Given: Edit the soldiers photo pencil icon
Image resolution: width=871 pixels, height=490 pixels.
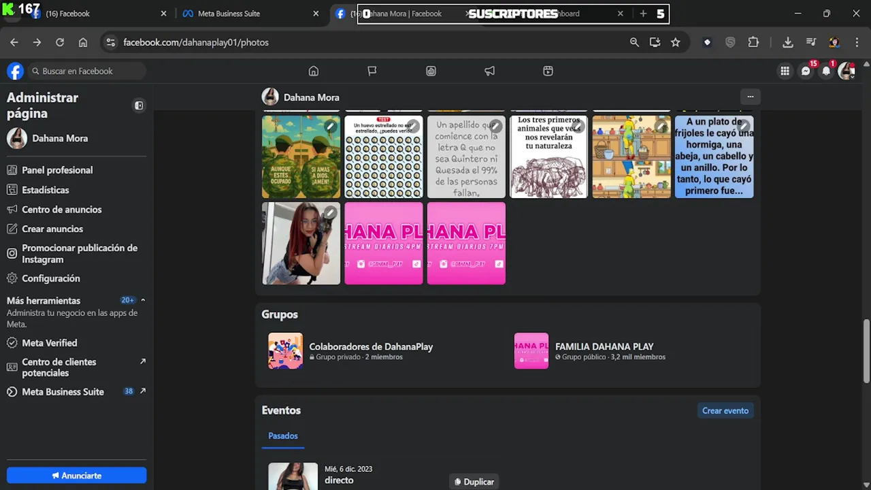Looking at the screenshot, I should [330, 126].
